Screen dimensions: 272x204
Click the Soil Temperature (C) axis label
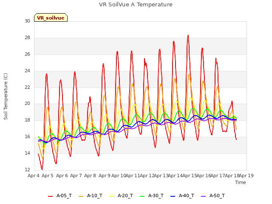(x=6, y=96)
